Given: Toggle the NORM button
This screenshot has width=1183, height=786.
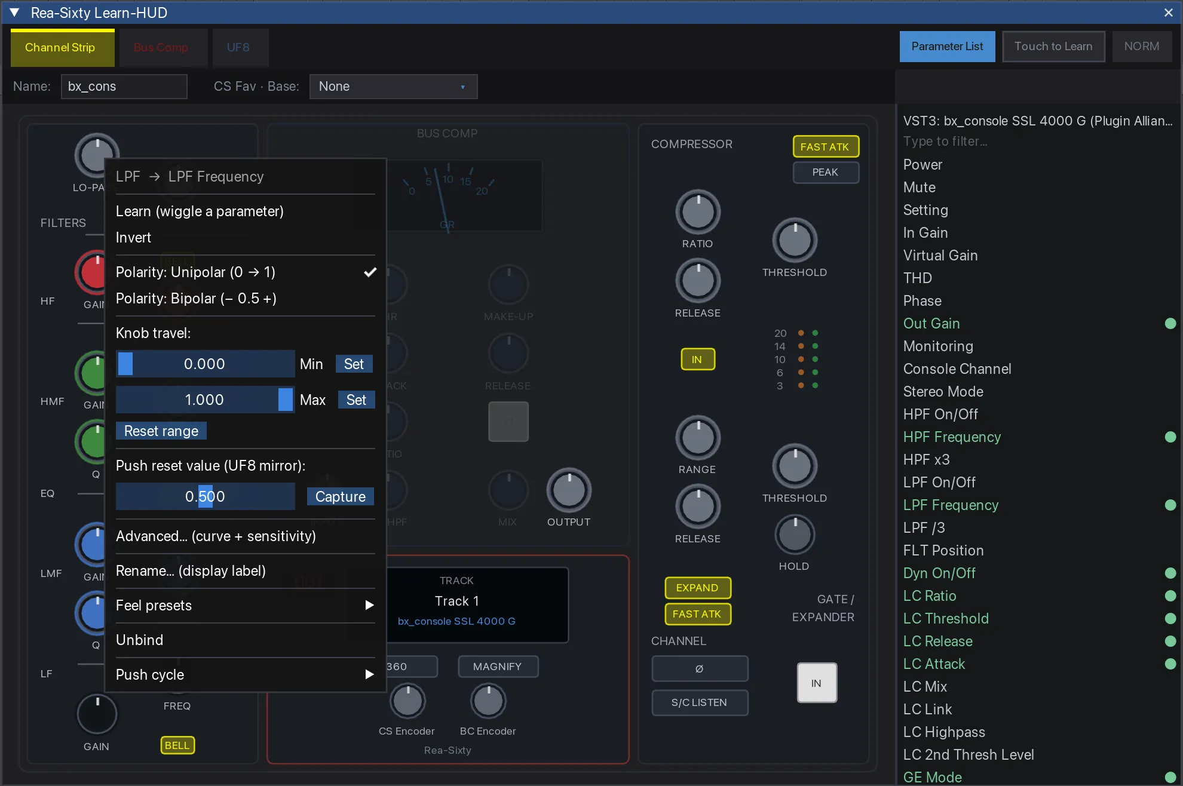Looking at the screenshot, I should [1142, 47].
